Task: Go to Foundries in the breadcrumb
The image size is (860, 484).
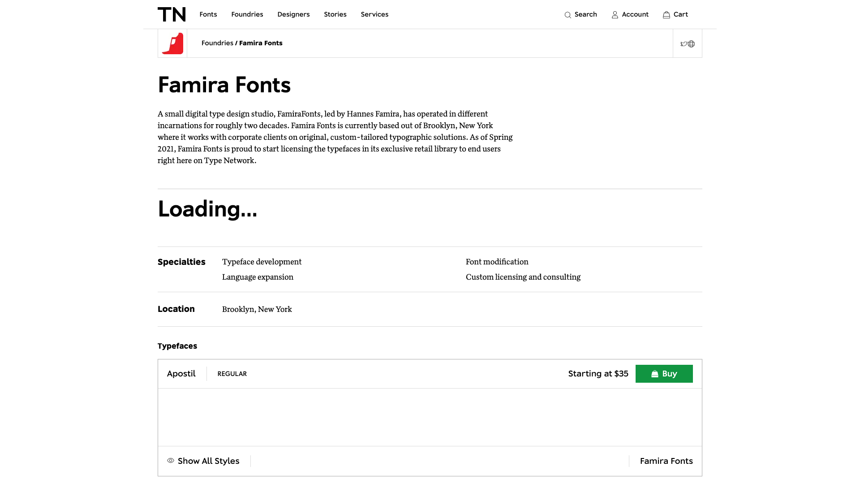Action: click(217, 43)
